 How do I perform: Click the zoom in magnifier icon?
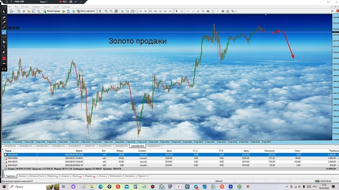pos(106,11)
